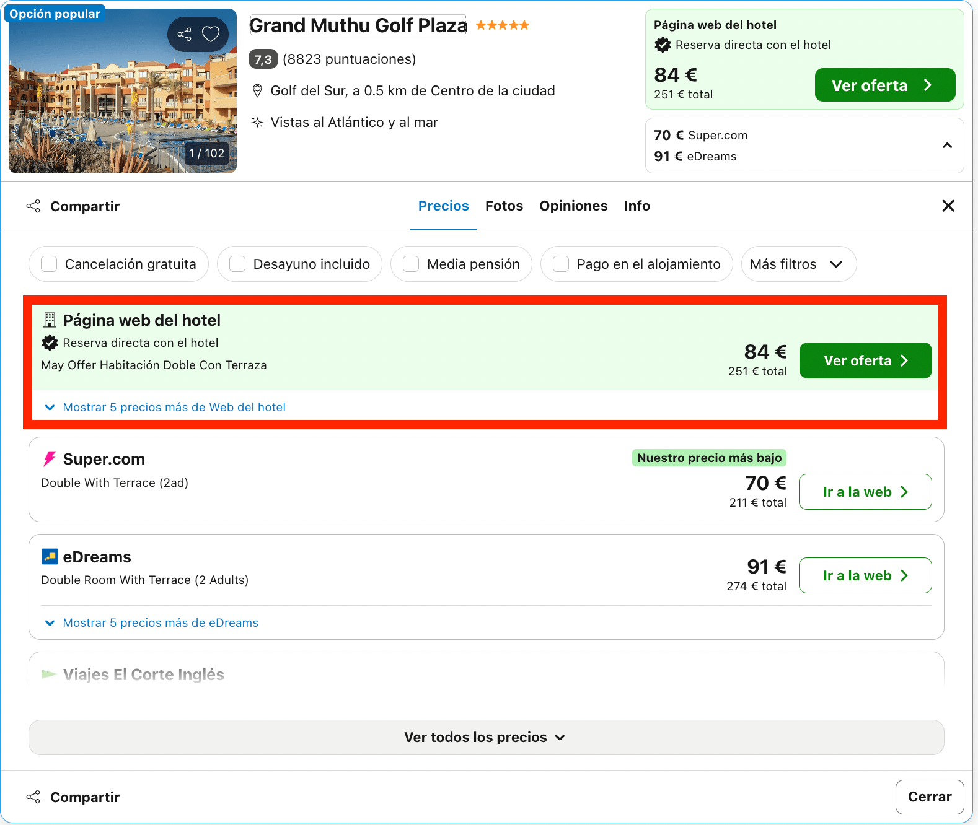Click Golf del Sur location text

(x=413, y=91)
